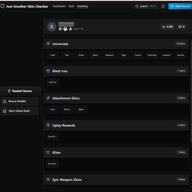Click the Black Ices section header
Image resolution: width=192 pixels, height=192 pixels.
116,71
